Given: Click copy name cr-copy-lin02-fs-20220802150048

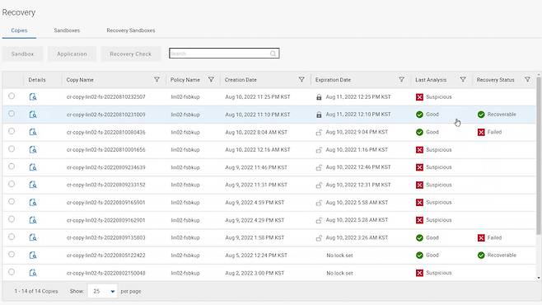Looking at the screenshot, I should click(105, 273).
